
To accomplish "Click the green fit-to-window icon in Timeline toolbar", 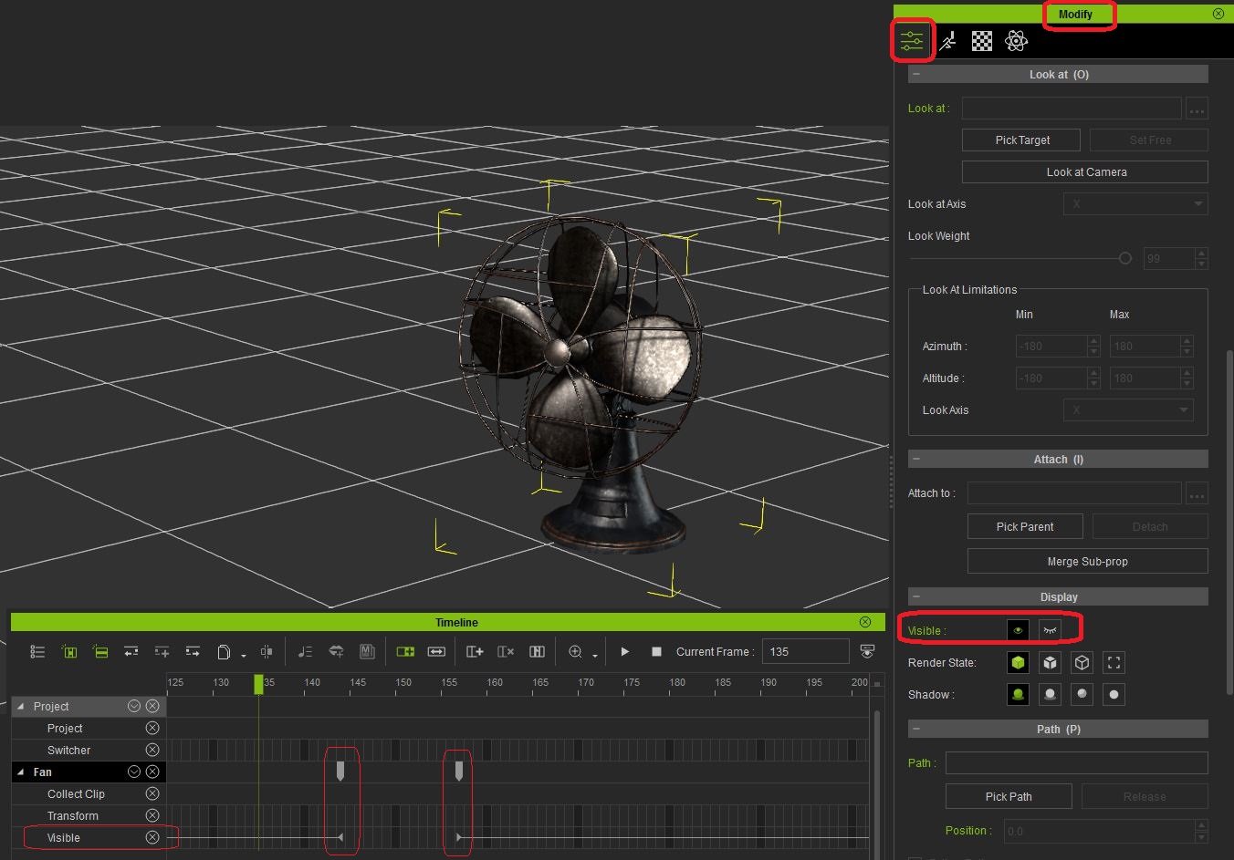I will (x=69, y=651).
